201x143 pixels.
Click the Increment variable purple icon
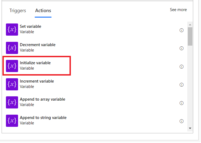(x=12, y=84)
